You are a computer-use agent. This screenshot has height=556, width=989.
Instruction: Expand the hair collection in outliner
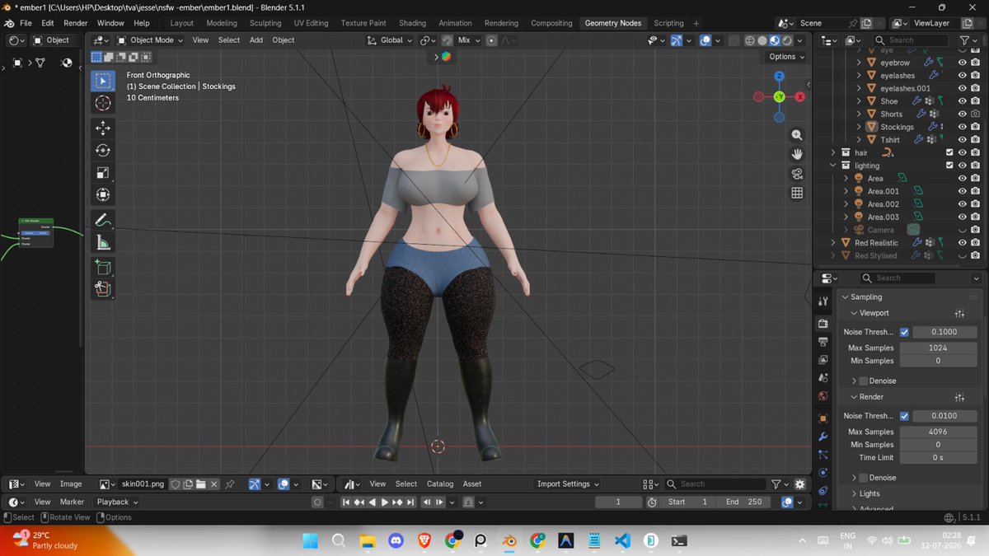pyautogui.click(x=833, y=152)
